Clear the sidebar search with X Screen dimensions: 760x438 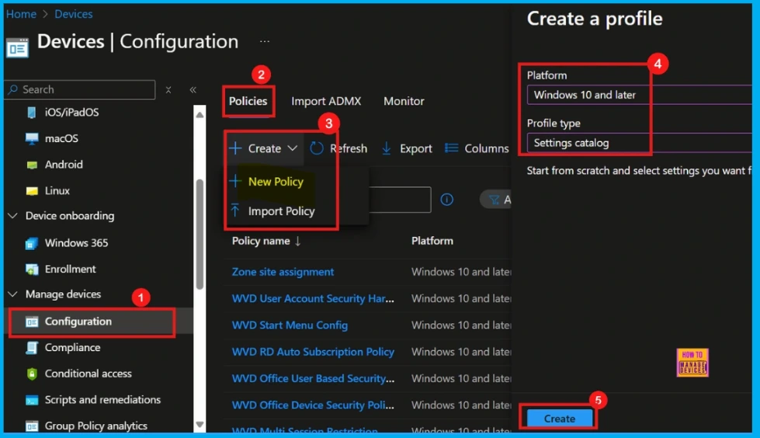(168, 90)
